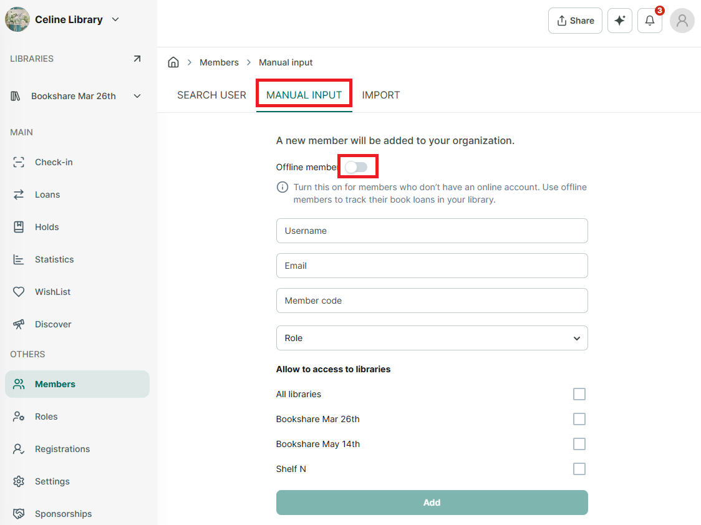
Task: Click the Members people icon in sidebar
Action: [x=19, y=384]
